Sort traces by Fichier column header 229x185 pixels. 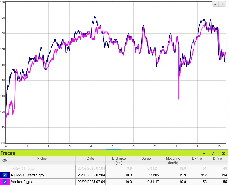pyautogui.click(x=42, y=159)
